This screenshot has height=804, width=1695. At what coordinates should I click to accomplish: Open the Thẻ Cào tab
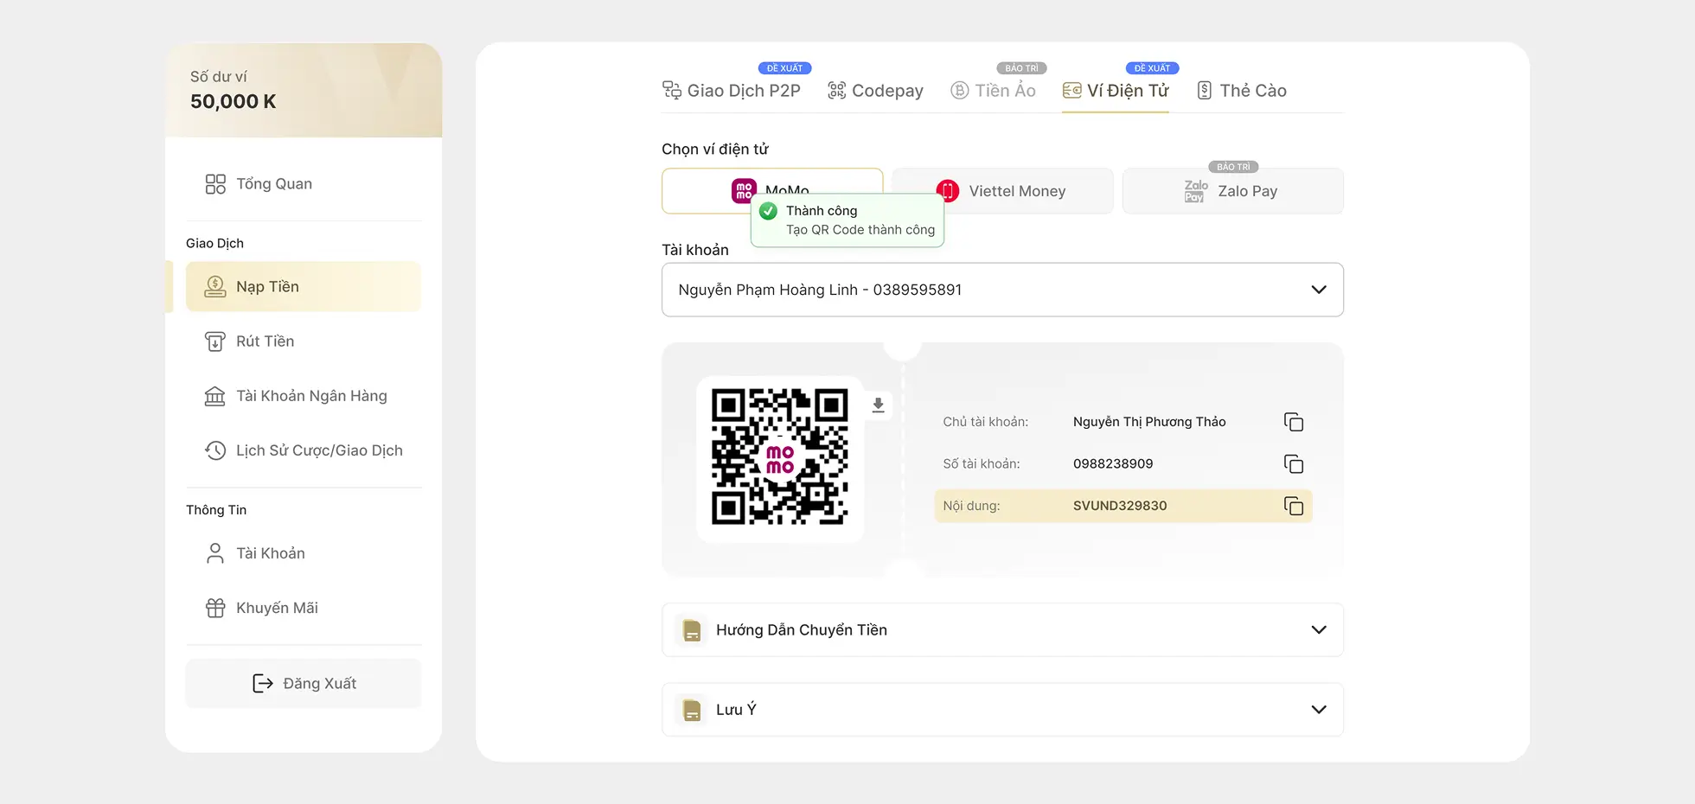[x=1242, y=91]
